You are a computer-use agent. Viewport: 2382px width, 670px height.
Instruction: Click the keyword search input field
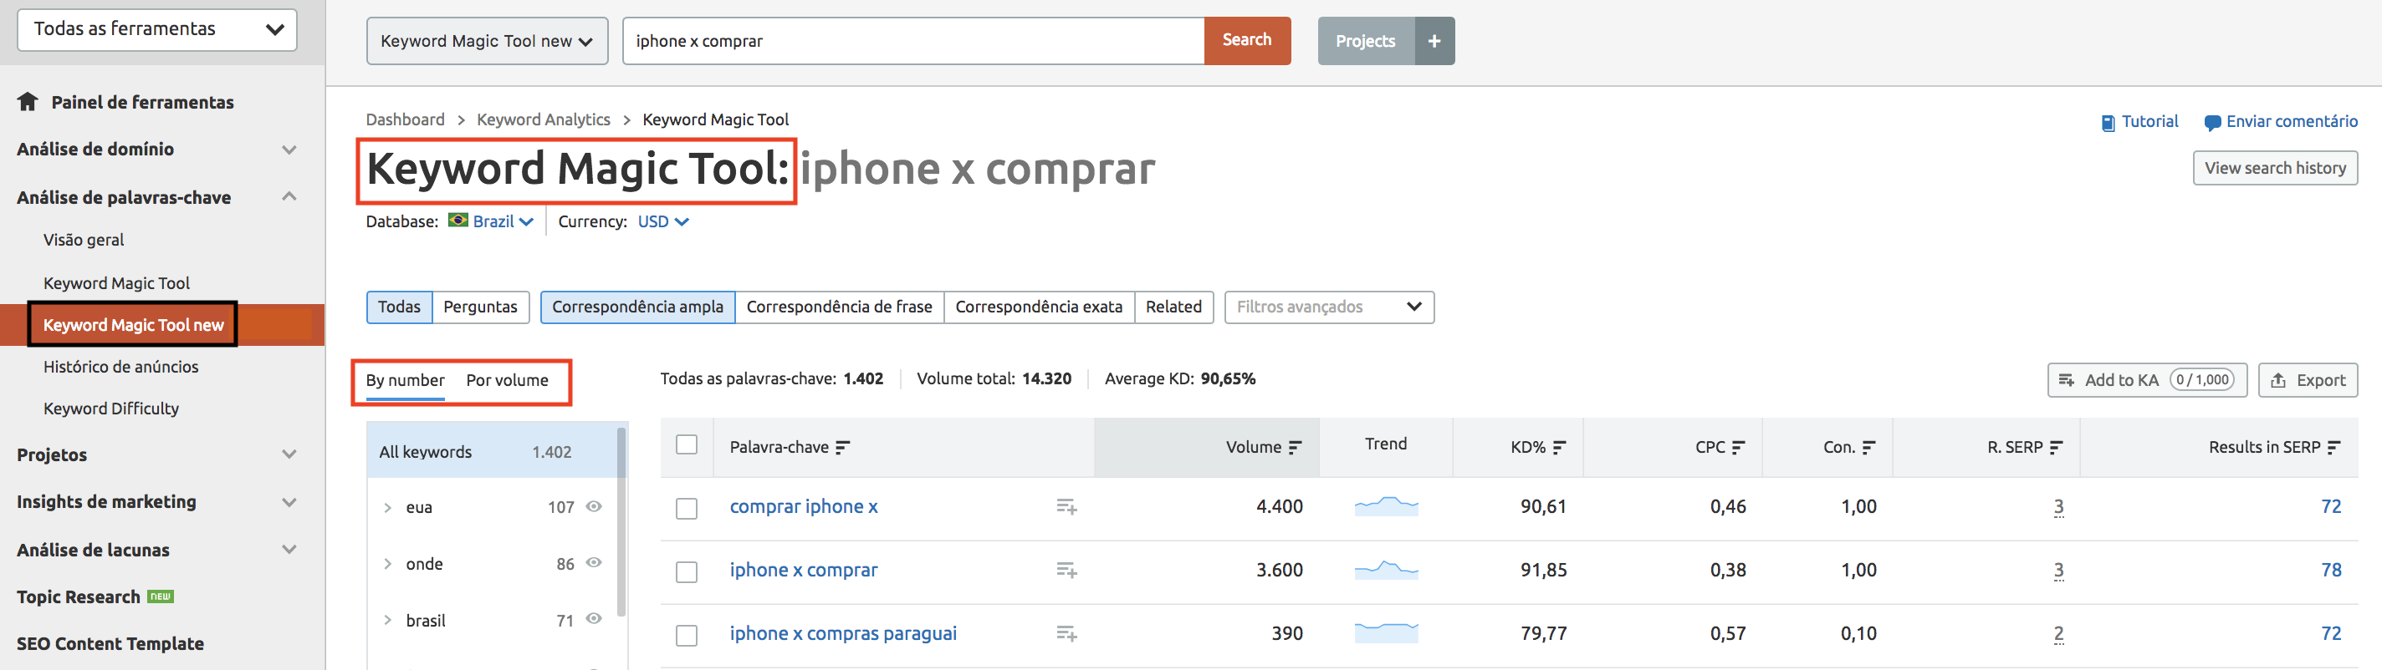[912, 41]
